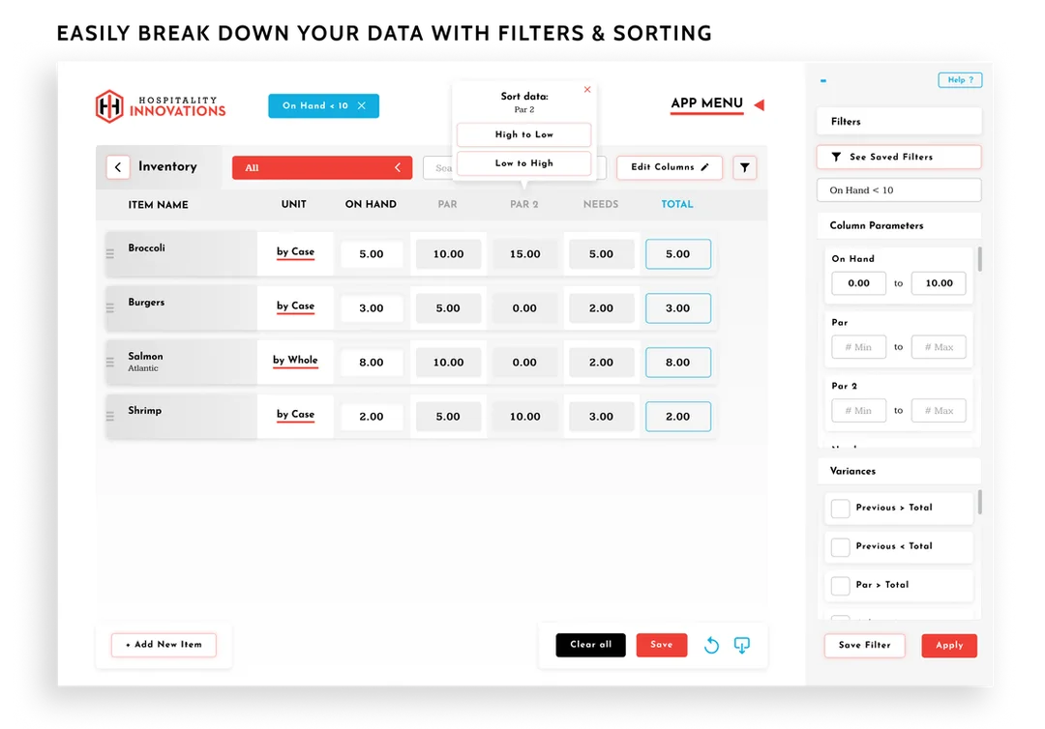Open See Saved Filters
The height and width of the screenshot is (729, 1045).
tap(898, 158)
